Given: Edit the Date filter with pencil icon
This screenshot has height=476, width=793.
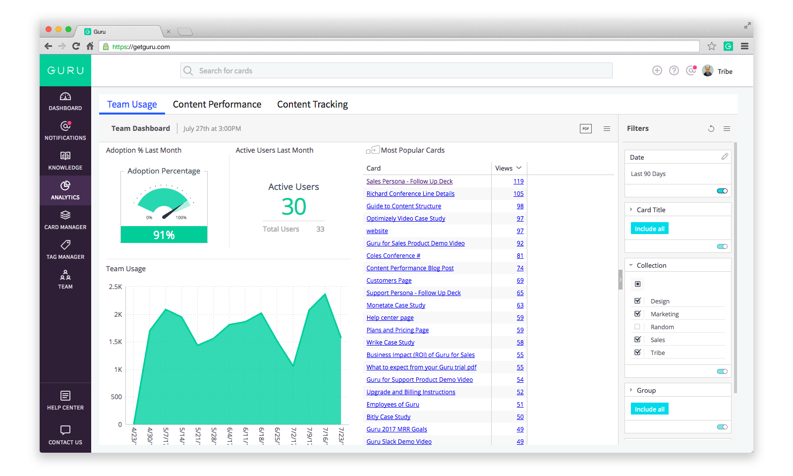Looking at the screenshot, I should point(725,157).
